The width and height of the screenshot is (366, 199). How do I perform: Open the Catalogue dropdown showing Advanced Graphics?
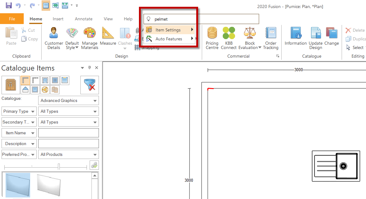(x=68, y=100)
